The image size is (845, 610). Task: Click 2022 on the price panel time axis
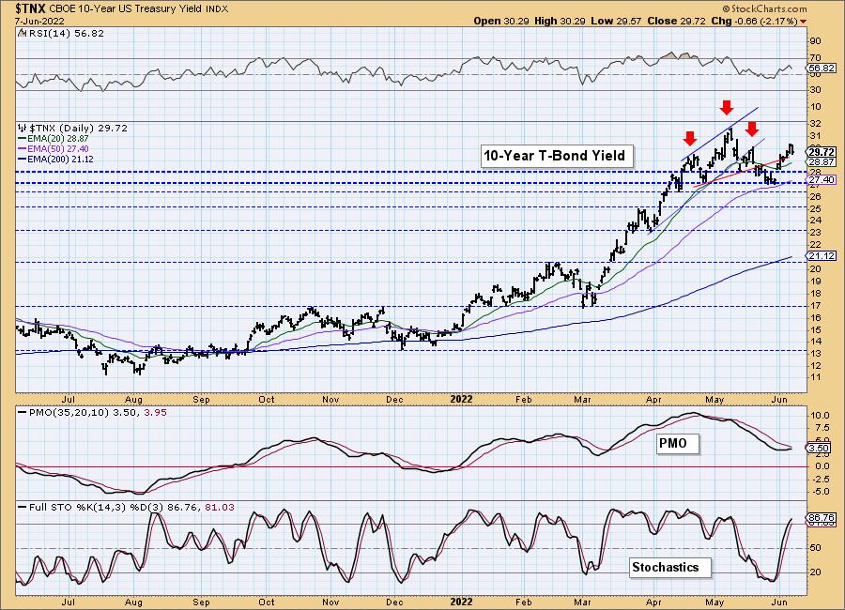[461, 400]
